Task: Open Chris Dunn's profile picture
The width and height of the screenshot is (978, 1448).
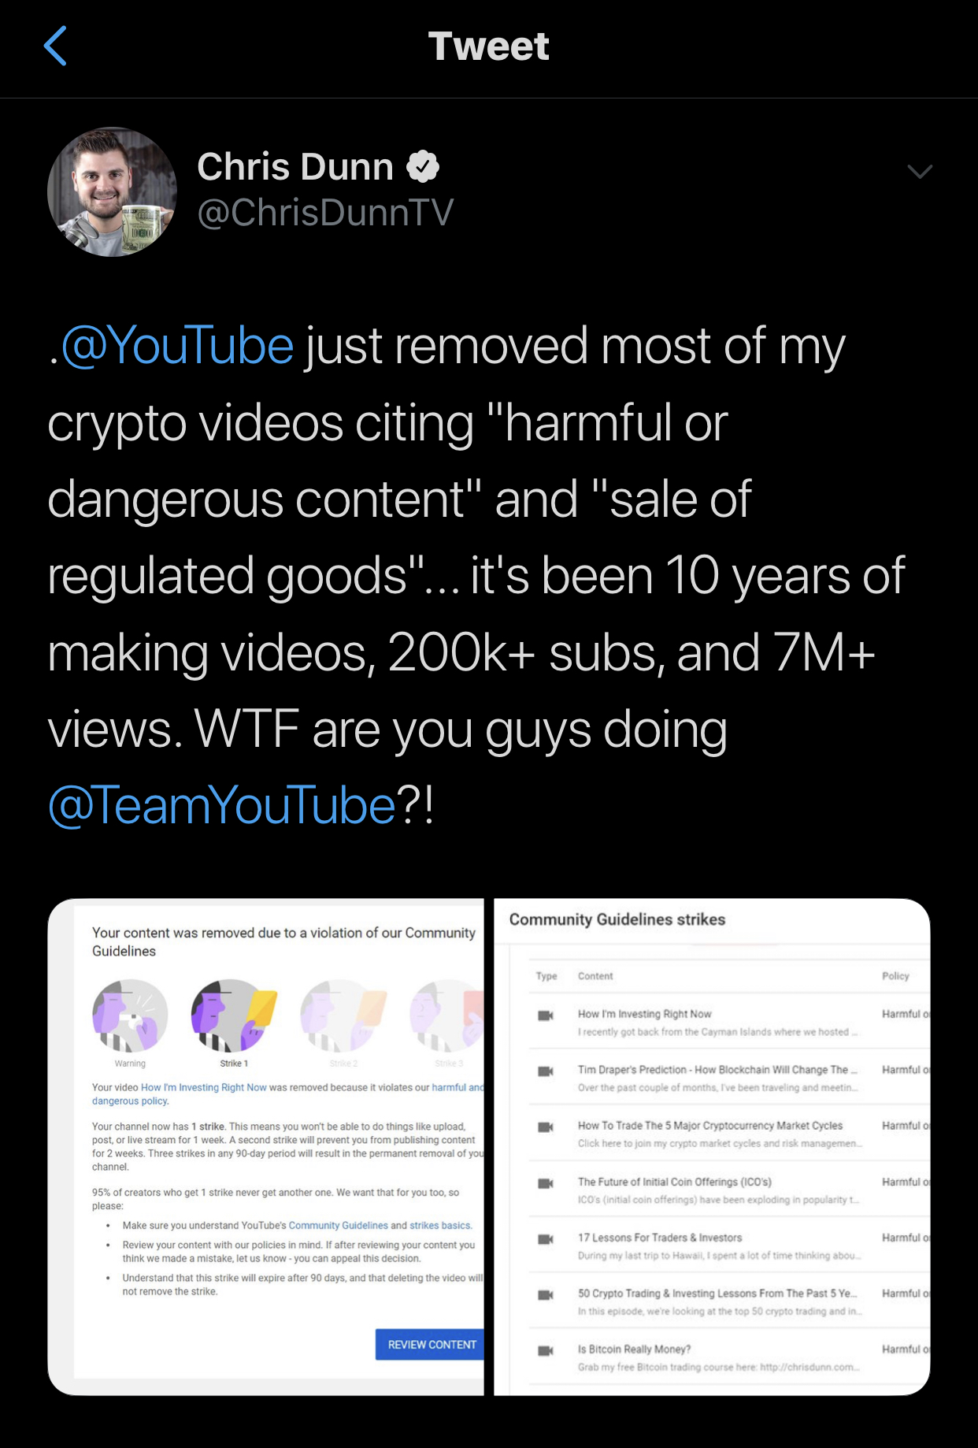Action: [x=112, y=191]
